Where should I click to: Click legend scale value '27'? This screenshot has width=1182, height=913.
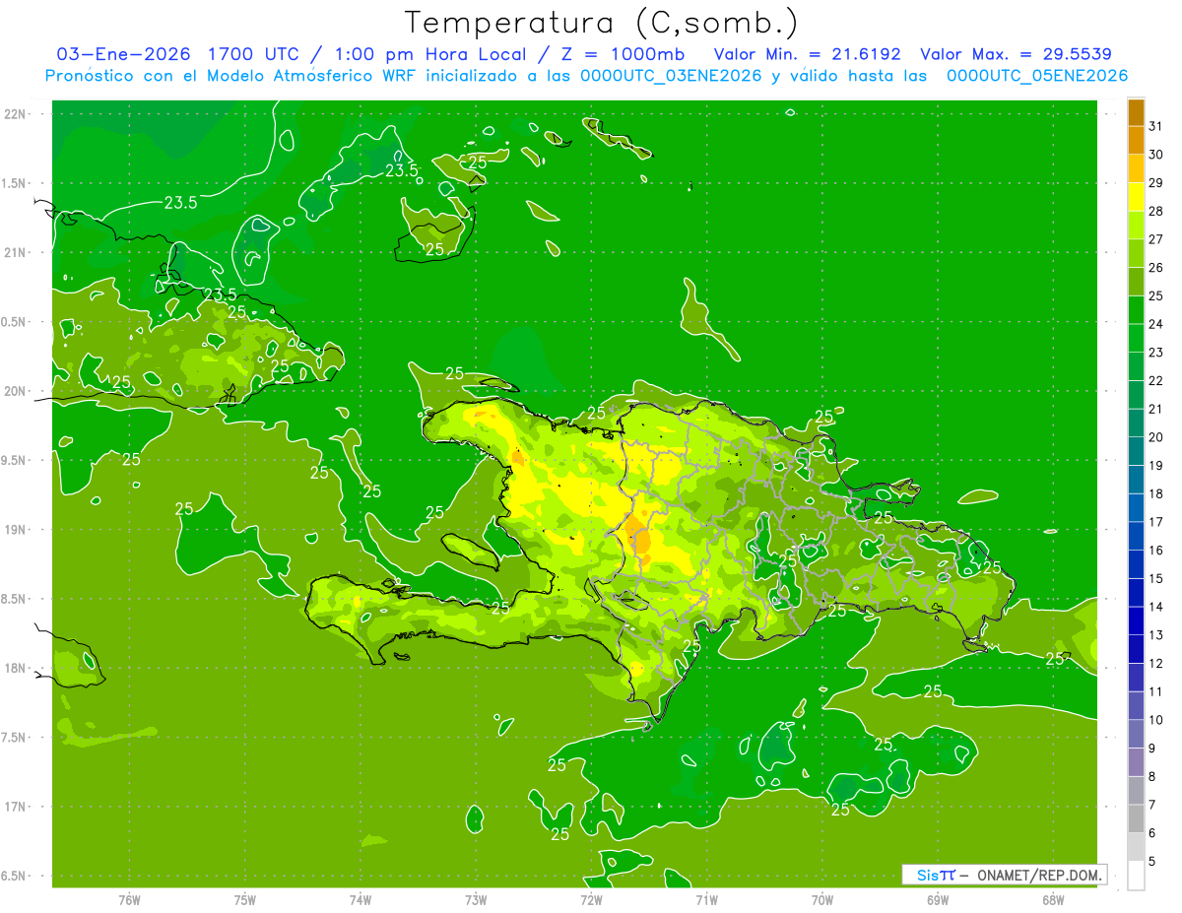(x=1155, y=239)
